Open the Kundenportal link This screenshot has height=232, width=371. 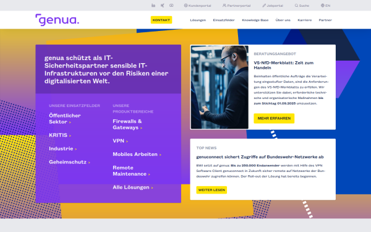pyautogui.click(x=198, y=6)
